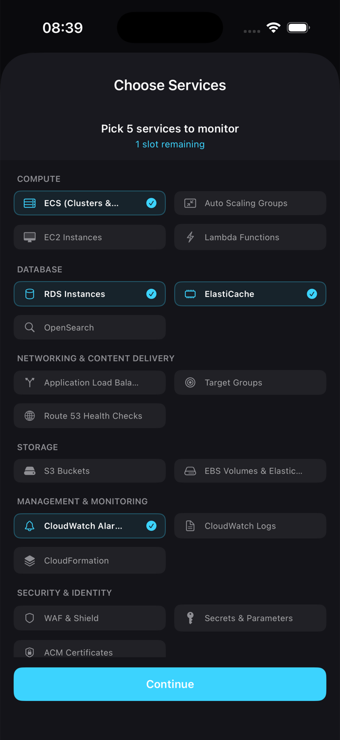Tap the CloudFormation stacked layers icon
The height and width of the screenshot is (740, 340).
(30, 561)
